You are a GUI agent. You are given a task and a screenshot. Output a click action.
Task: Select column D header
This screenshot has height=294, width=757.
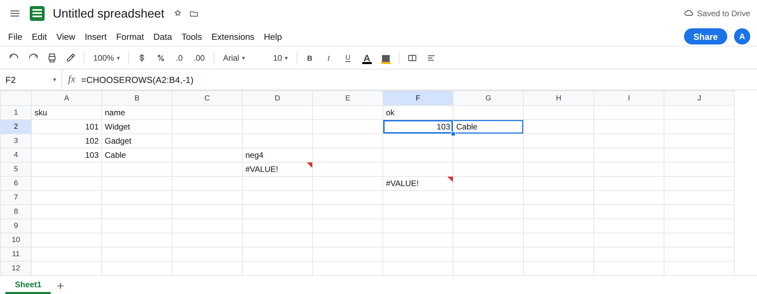click(x=277, y=98)
